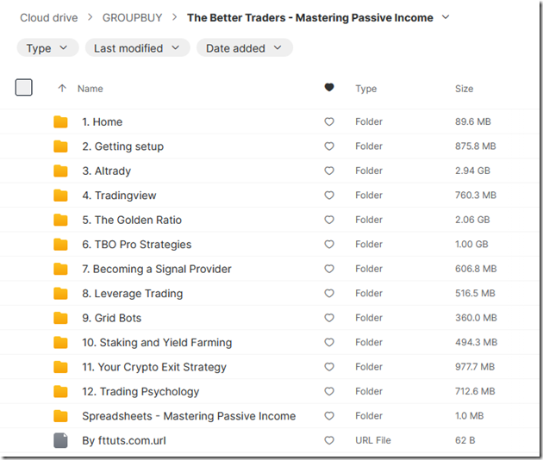Click the black heart favorites column header
543x460 pixels.
(329, 88)
